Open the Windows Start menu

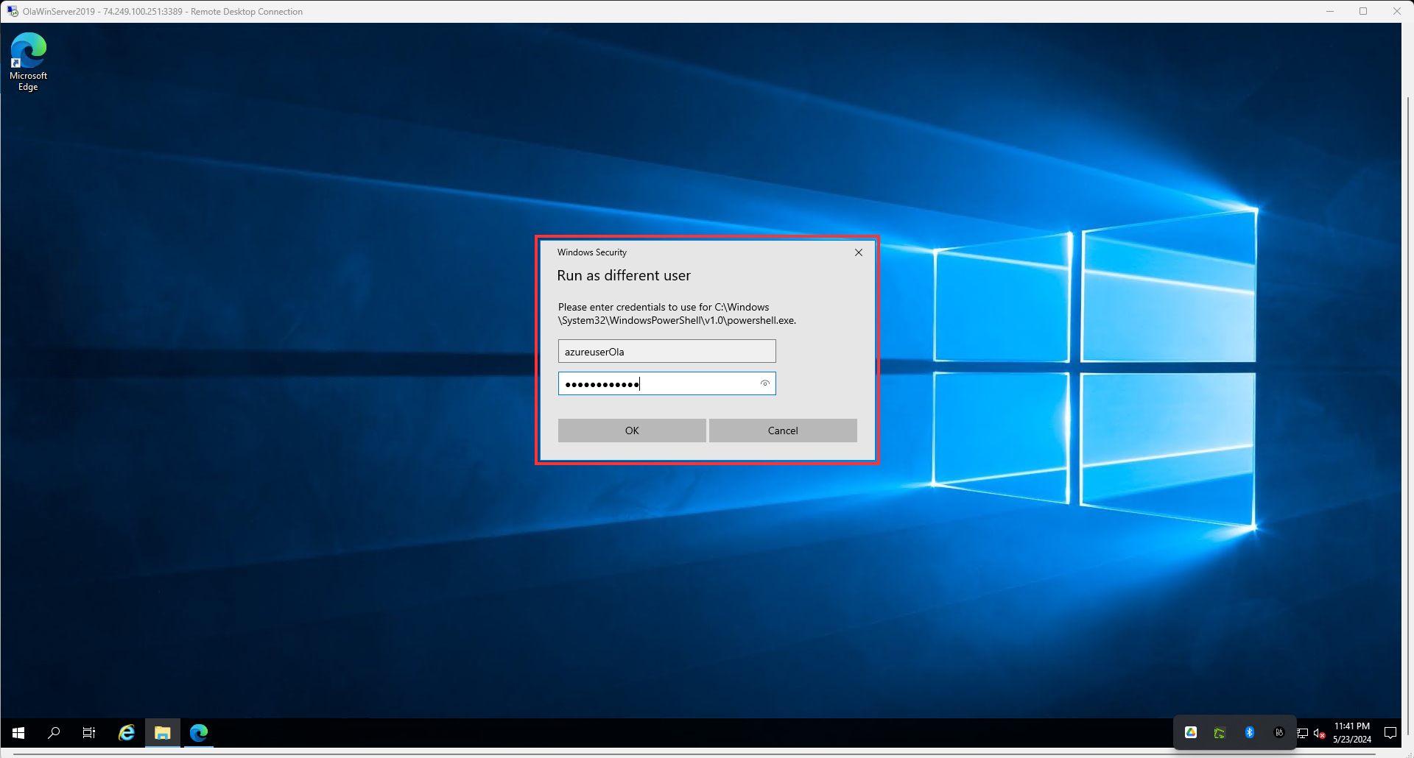point(18,733)
